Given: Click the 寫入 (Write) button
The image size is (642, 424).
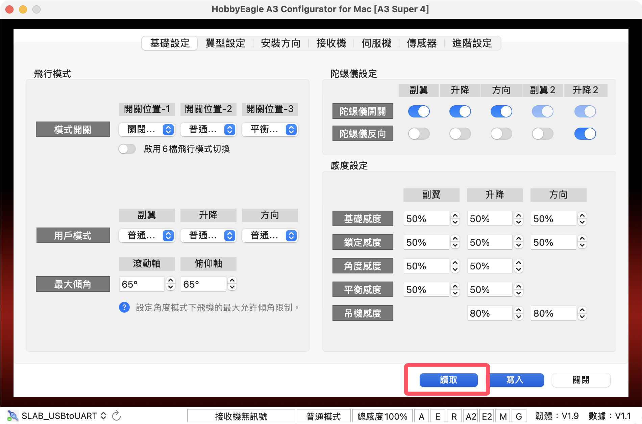Looking at the screenshot, I should 515,380.
